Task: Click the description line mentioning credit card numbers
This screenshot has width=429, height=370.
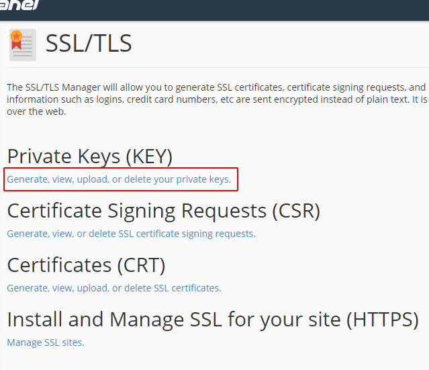Action: point(217,99)
